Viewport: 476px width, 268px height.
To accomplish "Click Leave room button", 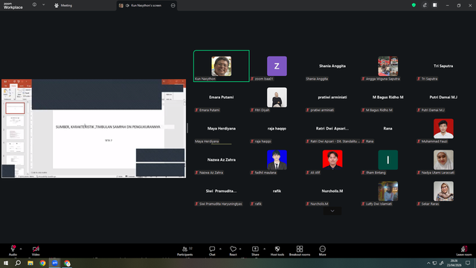I will coord(464,251).
